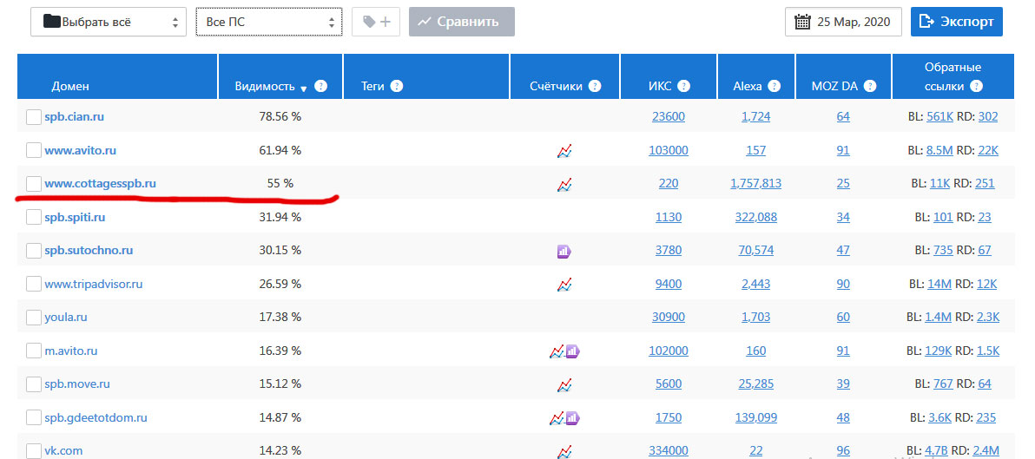1035x459 pixels.
Task: Open the 25 Мар, 2020 date picker
Action: pos(844,22)
